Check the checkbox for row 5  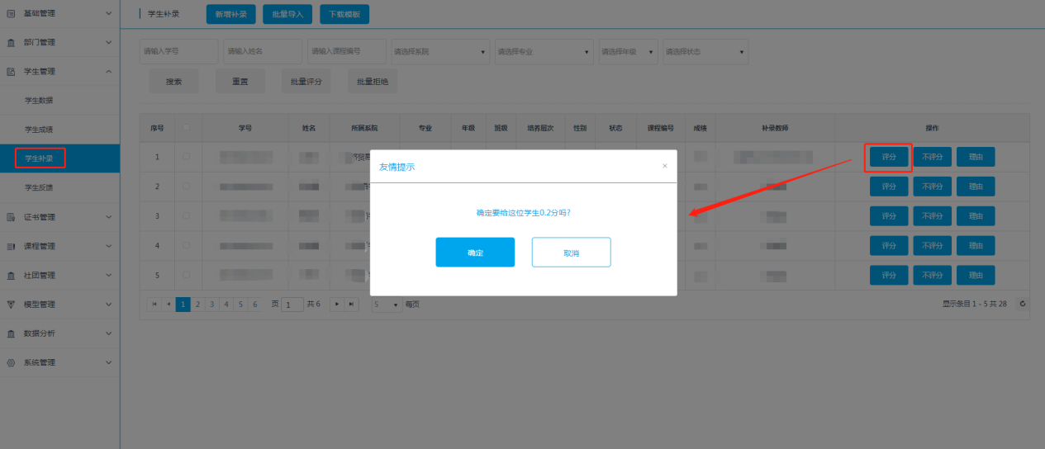(187, 275)
